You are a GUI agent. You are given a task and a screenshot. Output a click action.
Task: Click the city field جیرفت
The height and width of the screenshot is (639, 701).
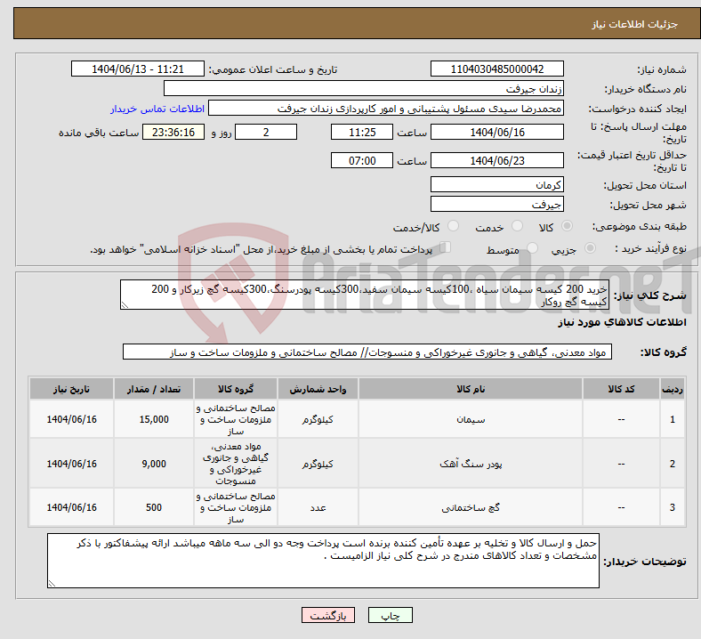tap(496, 205)
